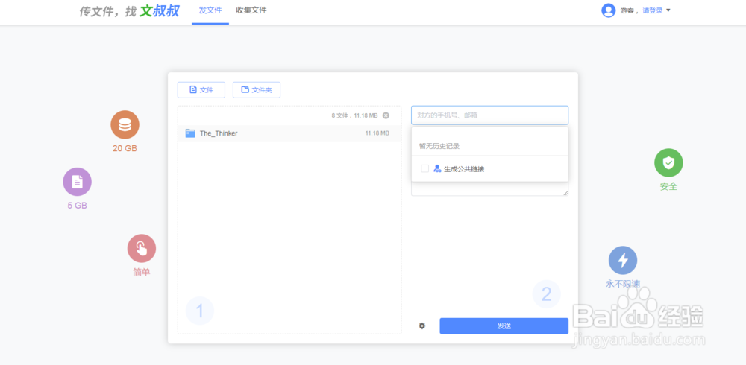Click the blue 永不限速 lightning icon
The width and height of the screenshot is (746, 365).
tap(623, 260)
